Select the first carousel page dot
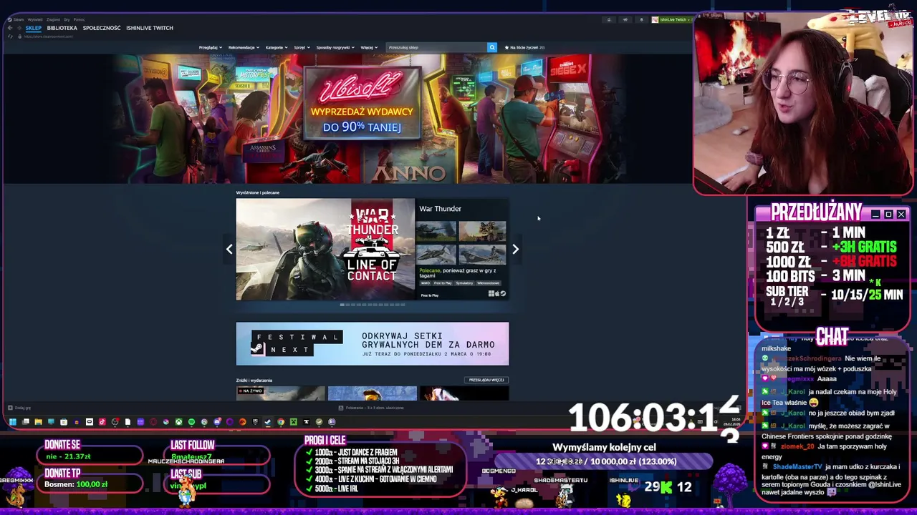The width and height of the screenshot is (917, 515). tap(342, 305)
